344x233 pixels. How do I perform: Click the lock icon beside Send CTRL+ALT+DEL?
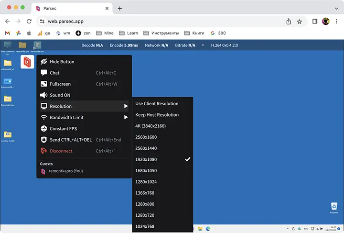pos(43,140)
